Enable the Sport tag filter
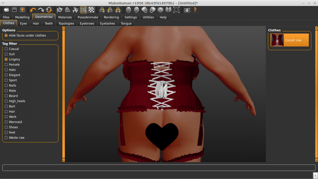 tap(6, 80)
